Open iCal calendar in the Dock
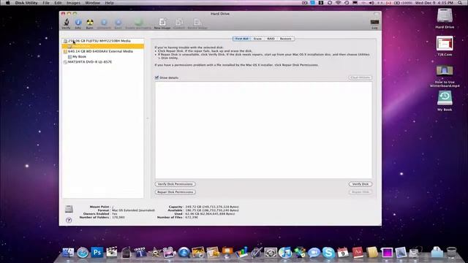This screenshot has width=468, height=263. (343, 253)
